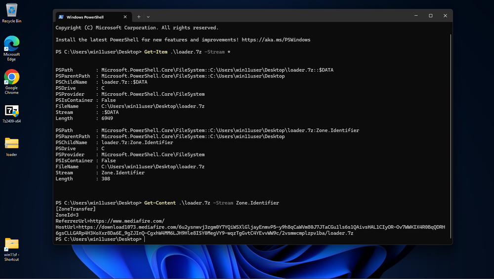Screen dimensions: 494x279
Task: Click the PowerShell icon in the tab
Action: pos(61,17)
